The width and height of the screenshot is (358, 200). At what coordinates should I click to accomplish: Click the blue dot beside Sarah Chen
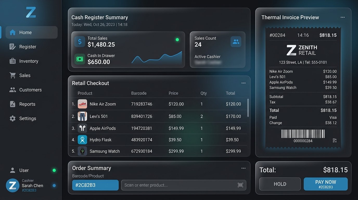coord(54,185)
